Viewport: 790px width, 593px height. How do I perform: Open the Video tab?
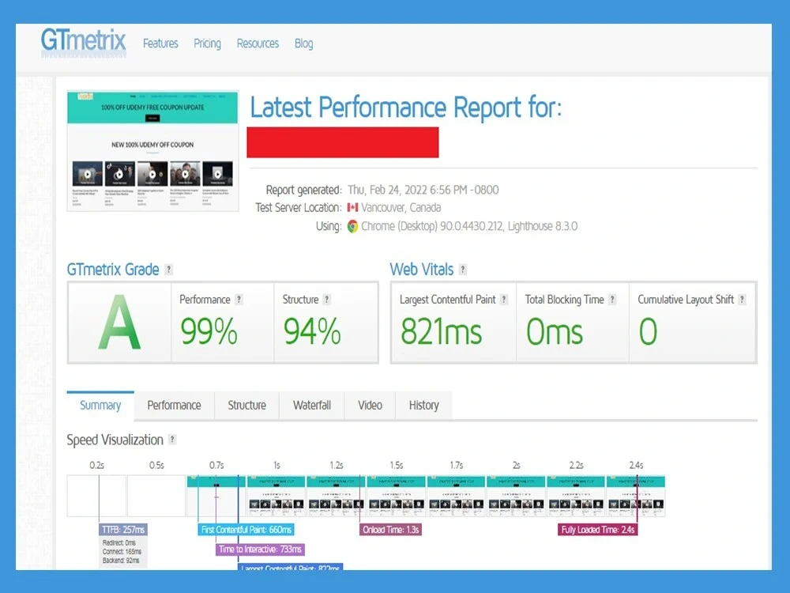[370, 406]
